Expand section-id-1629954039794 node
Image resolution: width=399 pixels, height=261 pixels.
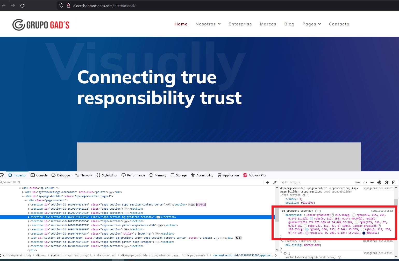click(28, 205)
